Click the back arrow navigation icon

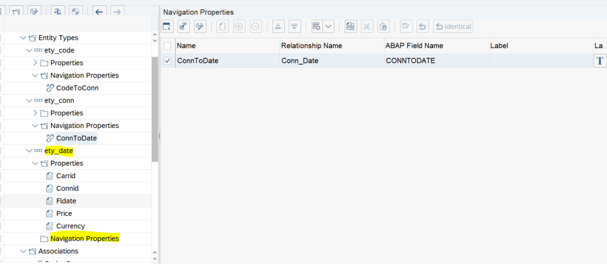click(100, 11)
